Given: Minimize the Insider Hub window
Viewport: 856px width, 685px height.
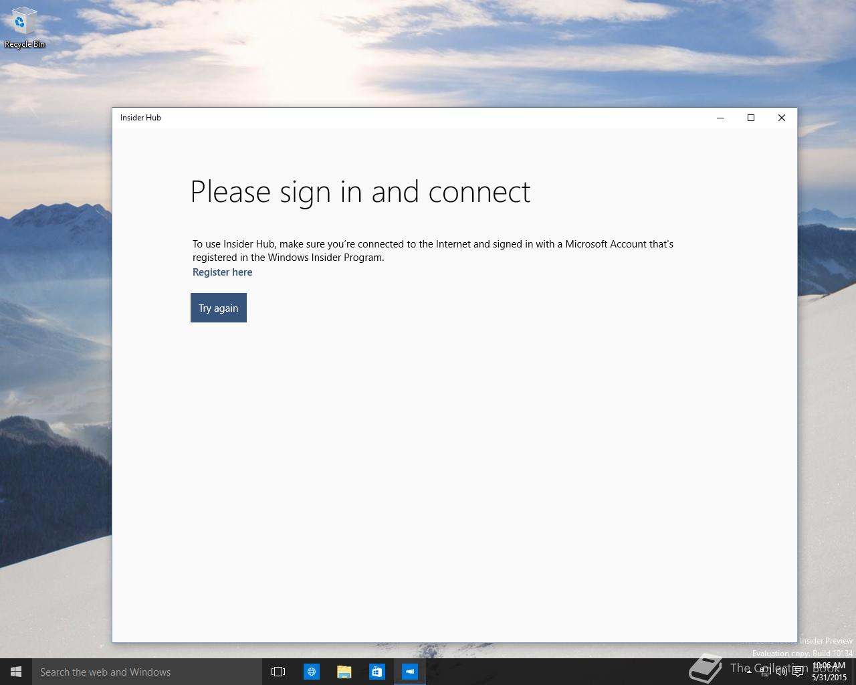Looking at the screenshot, I should coord(720,118).
